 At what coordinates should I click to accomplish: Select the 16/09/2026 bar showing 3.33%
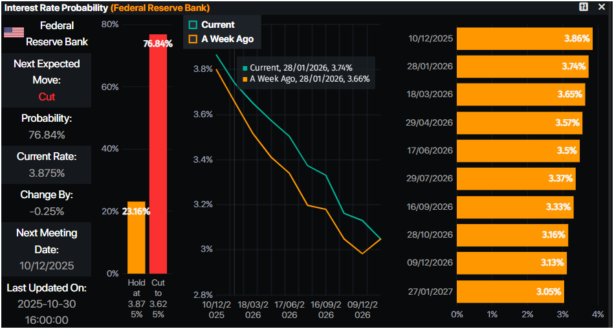514,207
